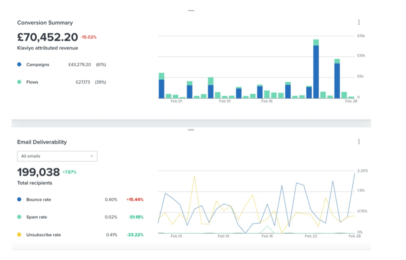Screen dimensions: 406x260
Task: Click the Feb 16 label on revenue chart
Action: click(267, 101)
